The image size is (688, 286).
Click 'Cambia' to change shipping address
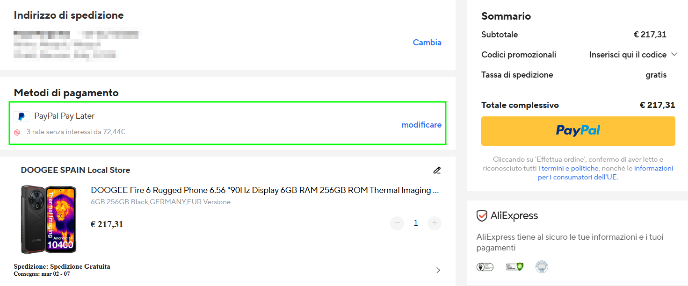427,43
